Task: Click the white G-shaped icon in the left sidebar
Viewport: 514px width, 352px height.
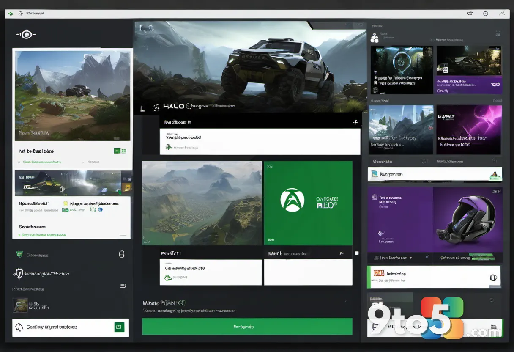Action: pos(122,254)
